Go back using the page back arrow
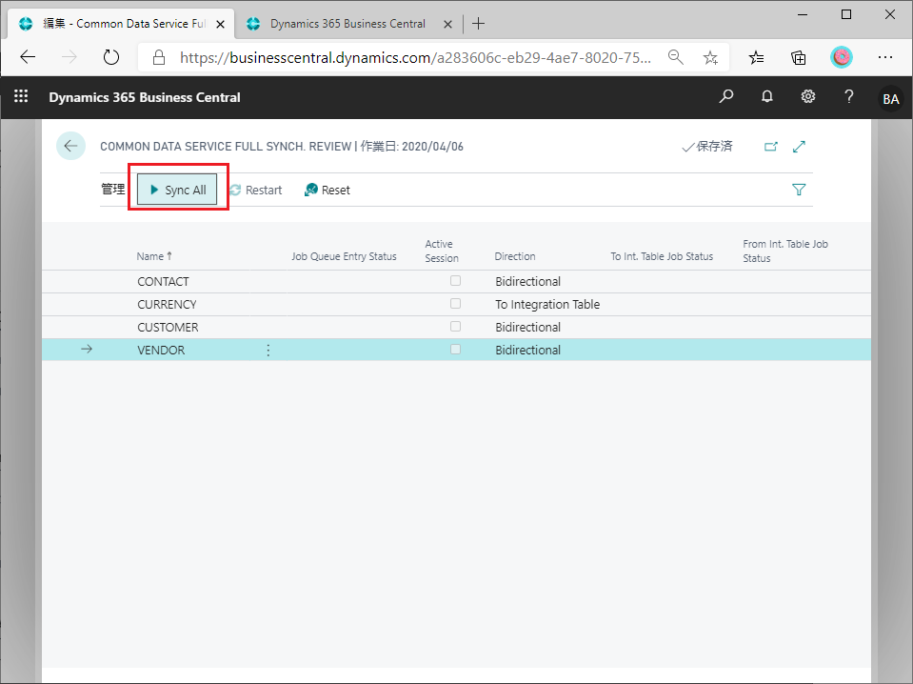The width and height of the screenshot is (913, 684). [x=71, y=146]
